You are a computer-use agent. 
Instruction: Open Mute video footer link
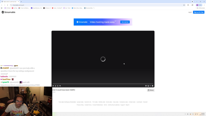click(109, 102)
